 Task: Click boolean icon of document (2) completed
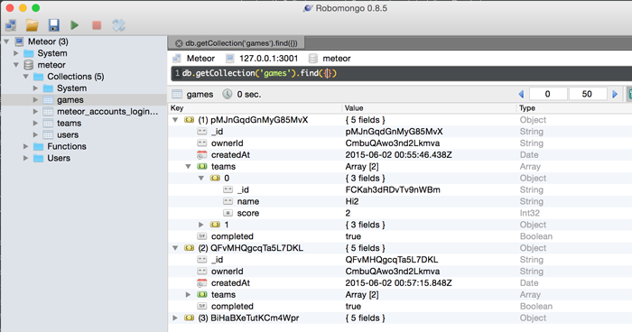point(202,306)
